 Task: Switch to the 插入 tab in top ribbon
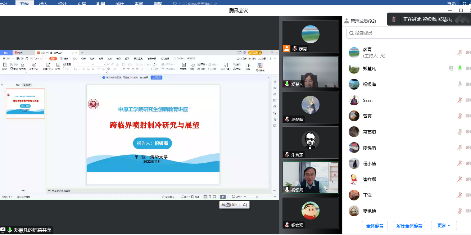click(x=43, y=3)
